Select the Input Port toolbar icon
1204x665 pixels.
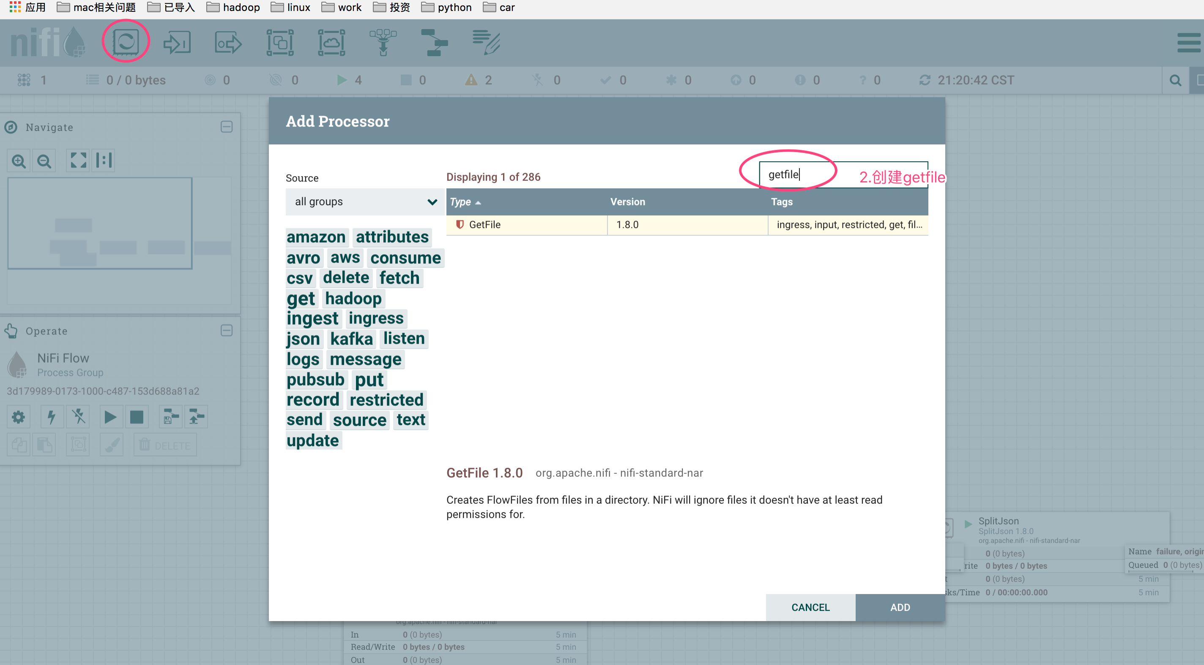click(177, 43)
